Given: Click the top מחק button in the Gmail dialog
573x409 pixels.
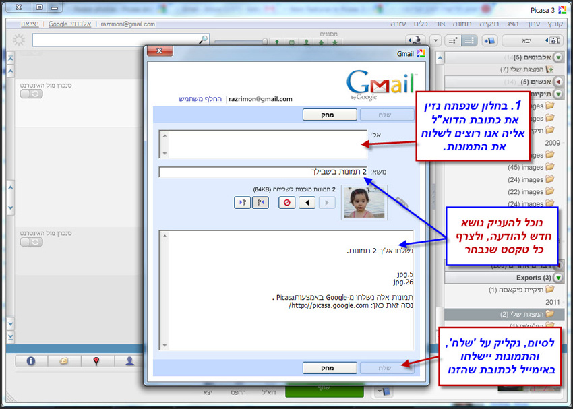Looking at the screenshot, I should (330, 115).
